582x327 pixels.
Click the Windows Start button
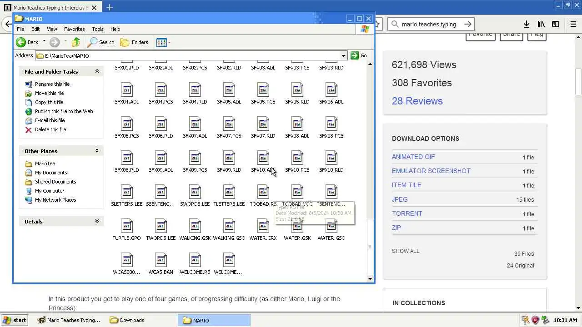click(15, 320)
